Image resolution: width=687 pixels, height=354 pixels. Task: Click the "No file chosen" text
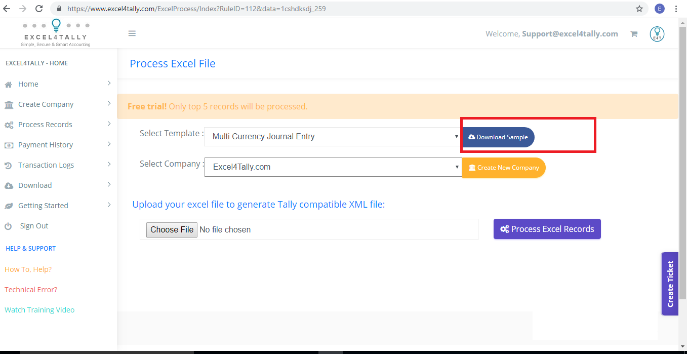225,229
